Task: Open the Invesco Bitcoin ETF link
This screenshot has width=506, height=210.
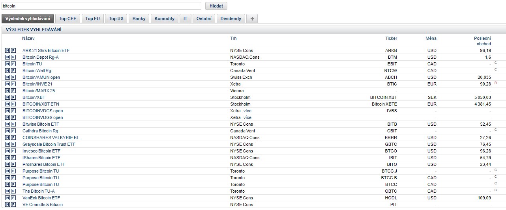Action: tap(41, 151)
